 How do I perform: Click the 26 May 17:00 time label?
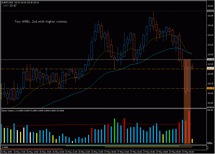pos(20,152)
